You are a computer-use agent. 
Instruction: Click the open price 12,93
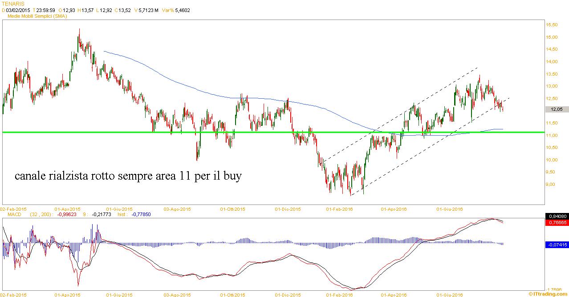coord(69,10)
